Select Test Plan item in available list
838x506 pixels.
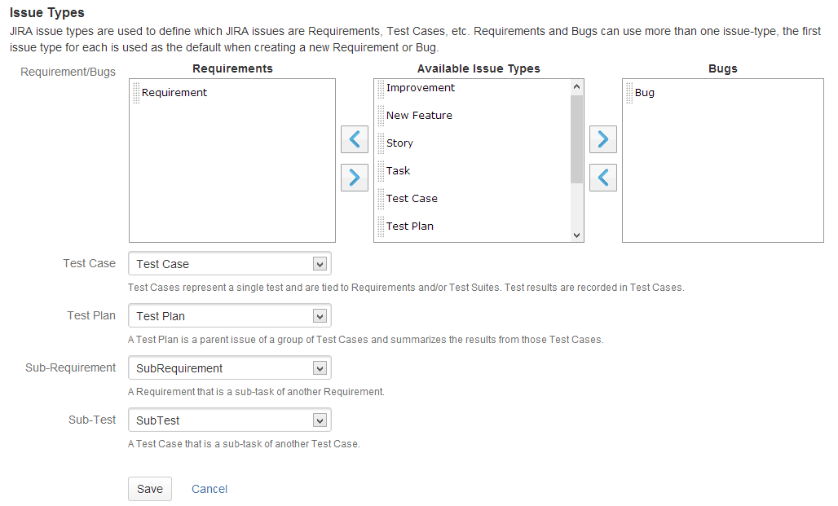410,227
